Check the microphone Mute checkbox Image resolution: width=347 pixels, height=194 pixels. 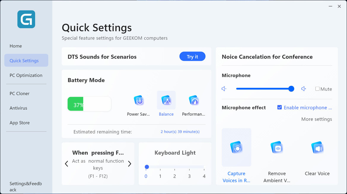[x=317, y=89]
